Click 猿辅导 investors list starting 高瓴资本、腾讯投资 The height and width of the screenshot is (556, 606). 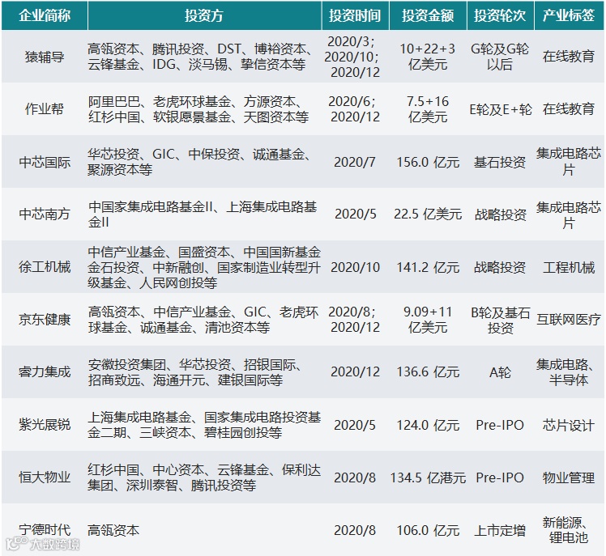tap(199, 57)
